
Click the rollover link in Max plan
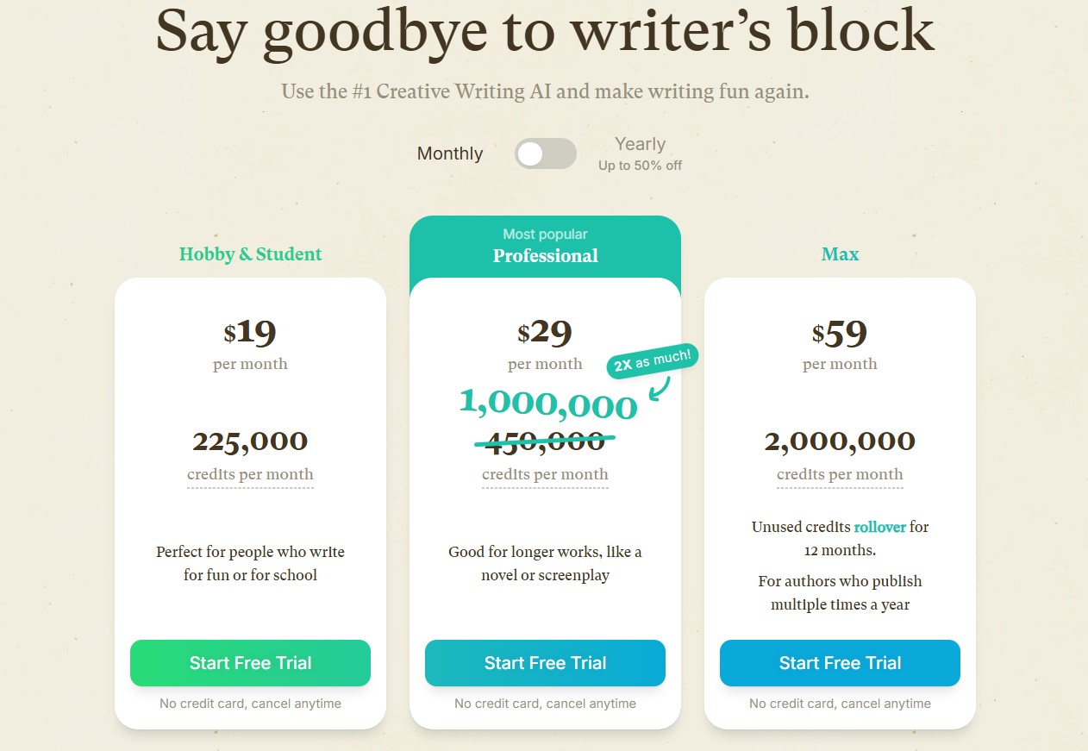pos(879,527)
